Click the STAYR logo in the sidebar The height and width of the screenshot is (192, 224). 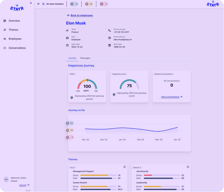click(17, 8)
